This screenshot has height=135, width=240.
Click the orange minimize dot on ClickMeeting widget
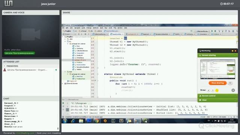[232, 51]
